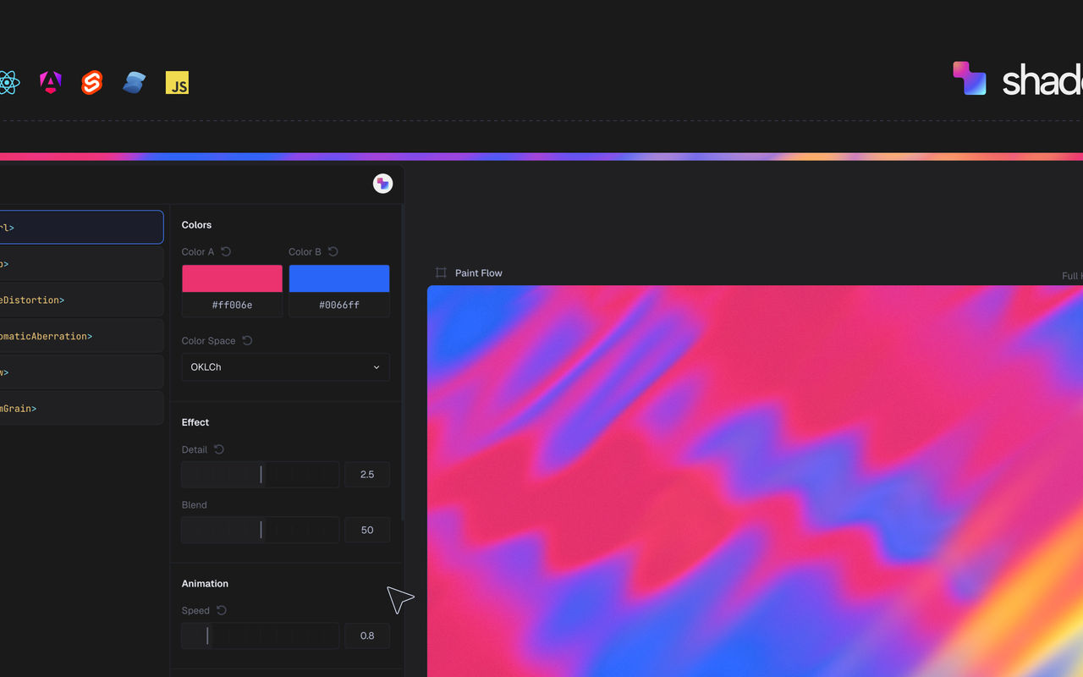Select the Svelte framework icon
Viewport: 1083px width, 677px height.
tap(91, 82)
